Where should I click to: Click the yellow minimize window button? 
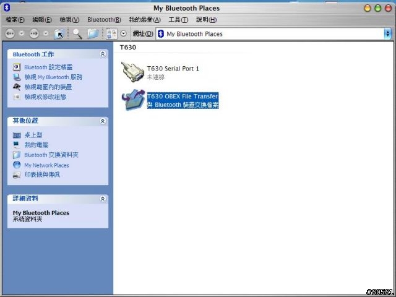coord(367,8)
